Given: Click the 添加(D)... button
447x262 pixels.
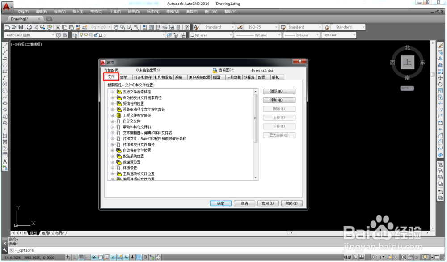Looking at the screenshot, I should [279, 100].
